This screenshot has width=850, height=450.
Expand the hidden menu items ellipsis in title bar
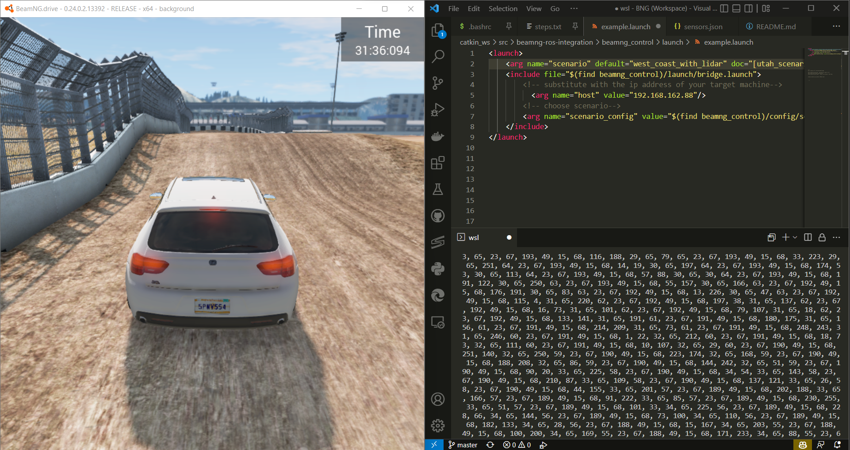(574, 8)
